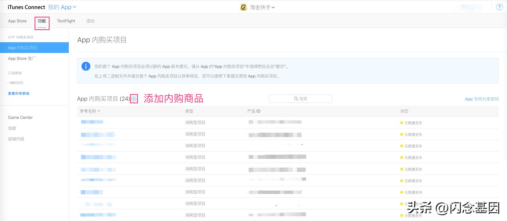Open the 活动 tab
The height and width of the screenshot is (221, 507).
(90, 21)
